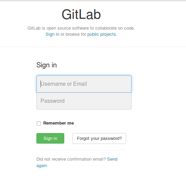Click the large GitLab title
This screenshot has width=186, height=179.
click(x=81, y=15)
